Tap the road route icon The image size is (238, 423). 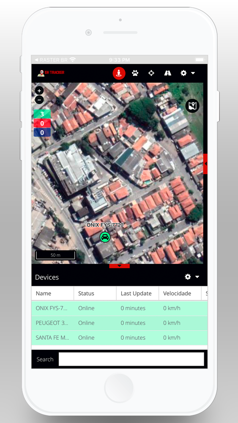(168, 73)
